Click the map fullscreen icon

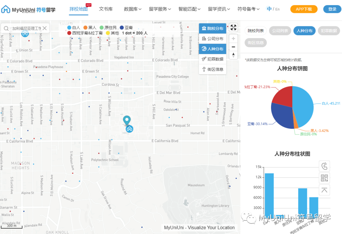[233, 27]
